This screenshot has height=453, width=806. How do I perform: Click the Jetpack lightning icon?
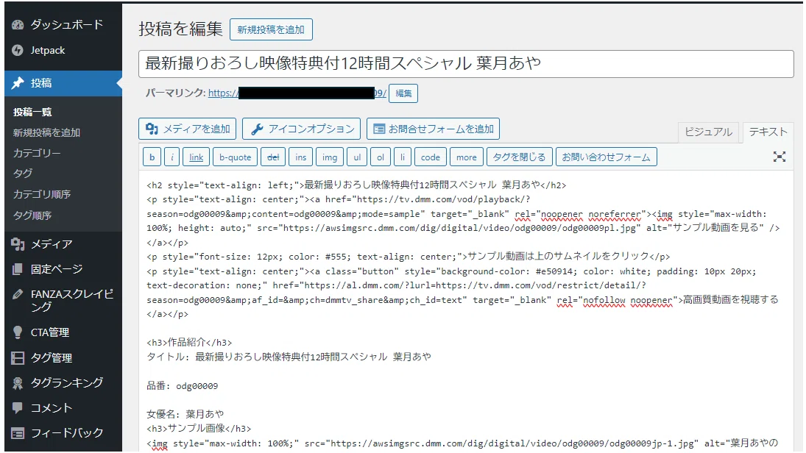[x=18, y=50]
